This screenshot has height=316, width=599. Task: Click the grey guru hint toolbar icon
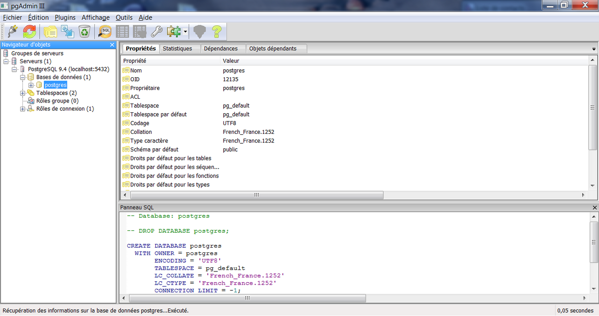tap(200, 31)
